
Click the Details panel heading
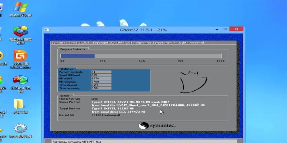click(x=65, y=95)
